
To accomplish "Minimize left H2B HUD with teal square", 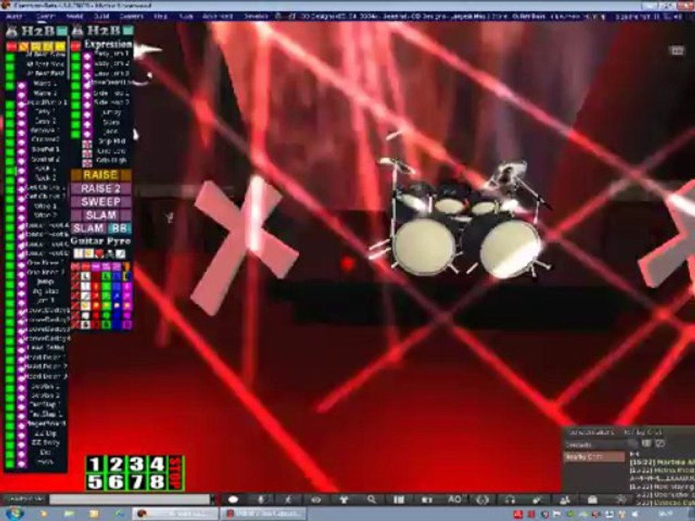I will pyautogui.click(x=62, y=31).
